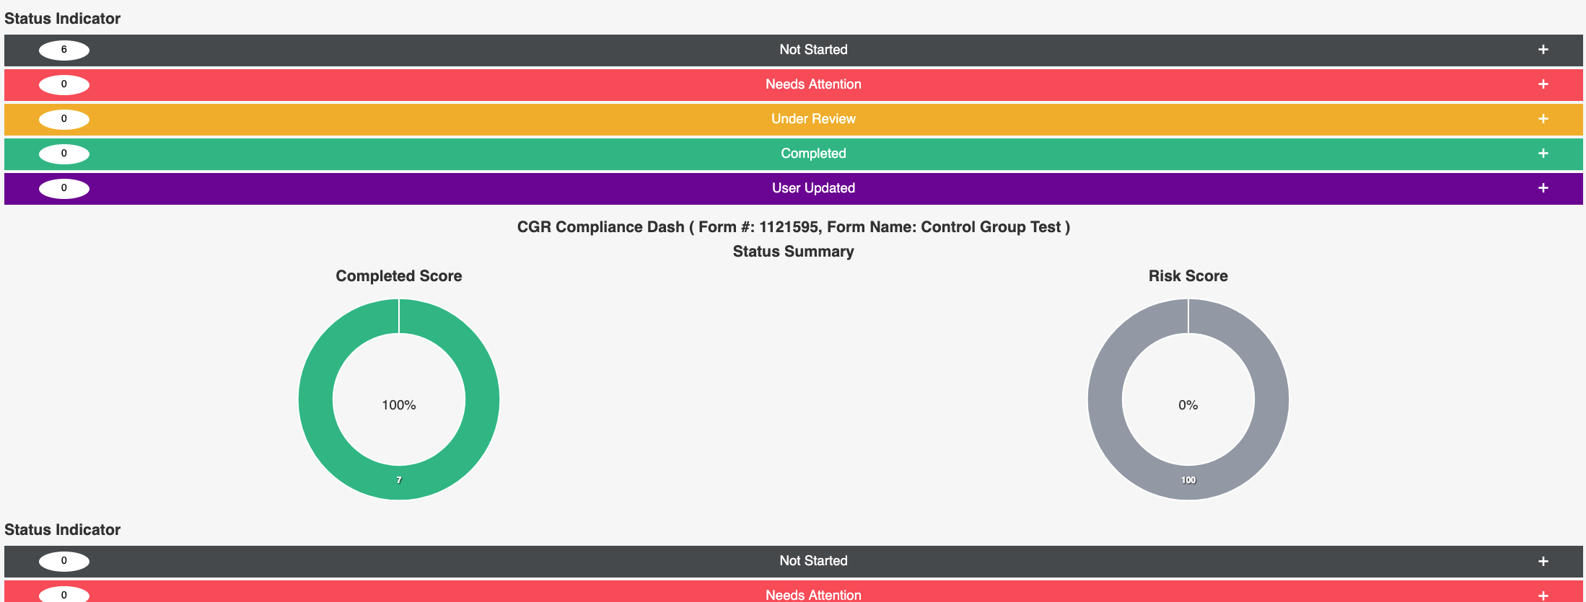Expand the Completed status label
Viewport: 1586px width, 602px height.
(x=813, y=154)
